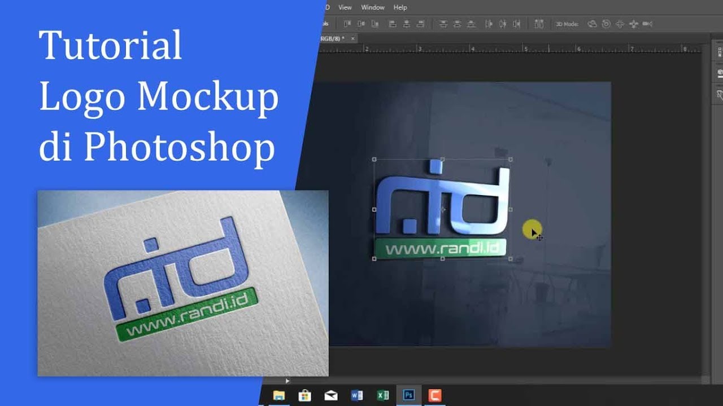Image resolution: width=723 pixels, height=406 pixels.
Task: Click Distribute right edges icon
Action: tap(516, 24)
